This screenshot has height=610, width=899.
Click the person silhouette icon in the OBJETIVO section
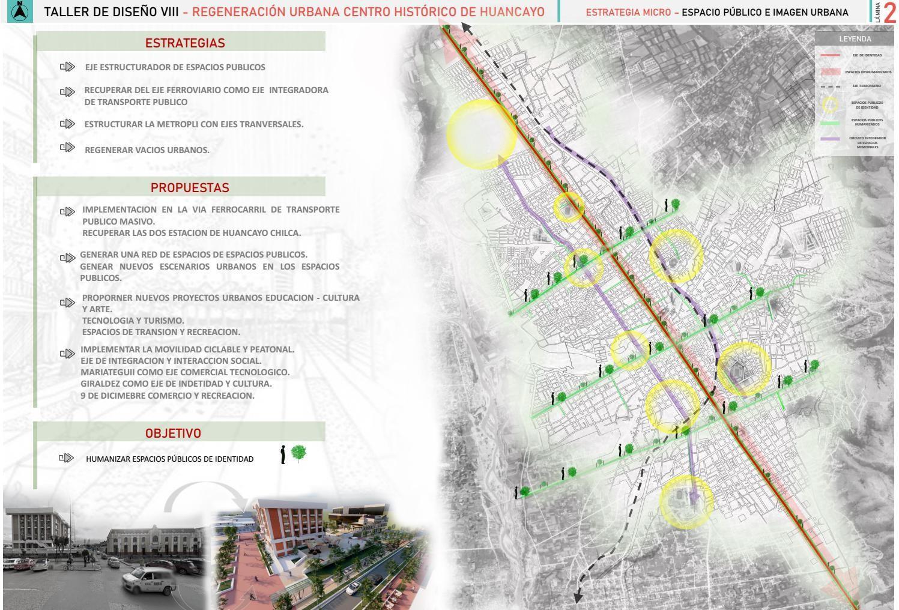pos(283,454)
